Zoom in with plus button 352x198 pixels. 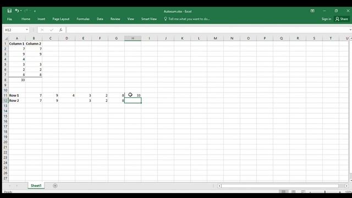click(x=340, y=192)
